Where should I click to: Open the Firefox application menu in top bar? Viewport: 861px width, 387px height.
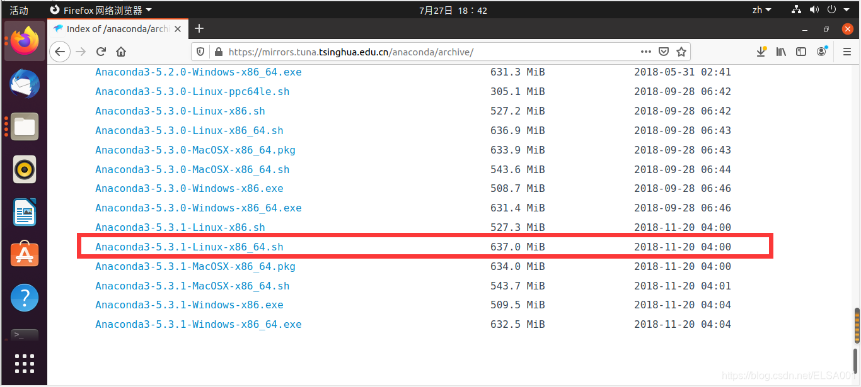pos(100,10)
